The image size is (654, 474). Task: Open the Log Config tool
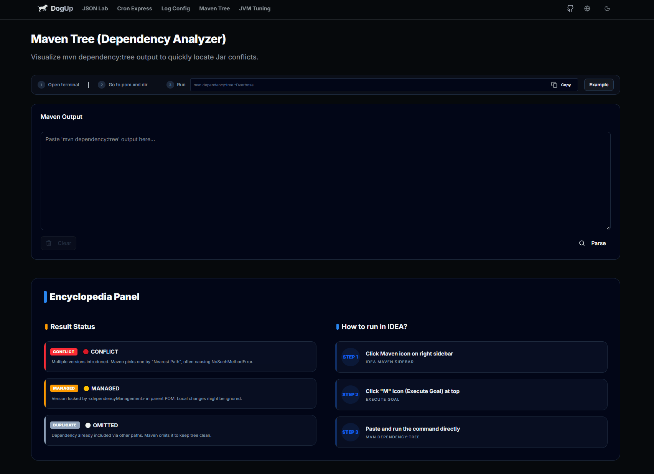tap(175, 8)
